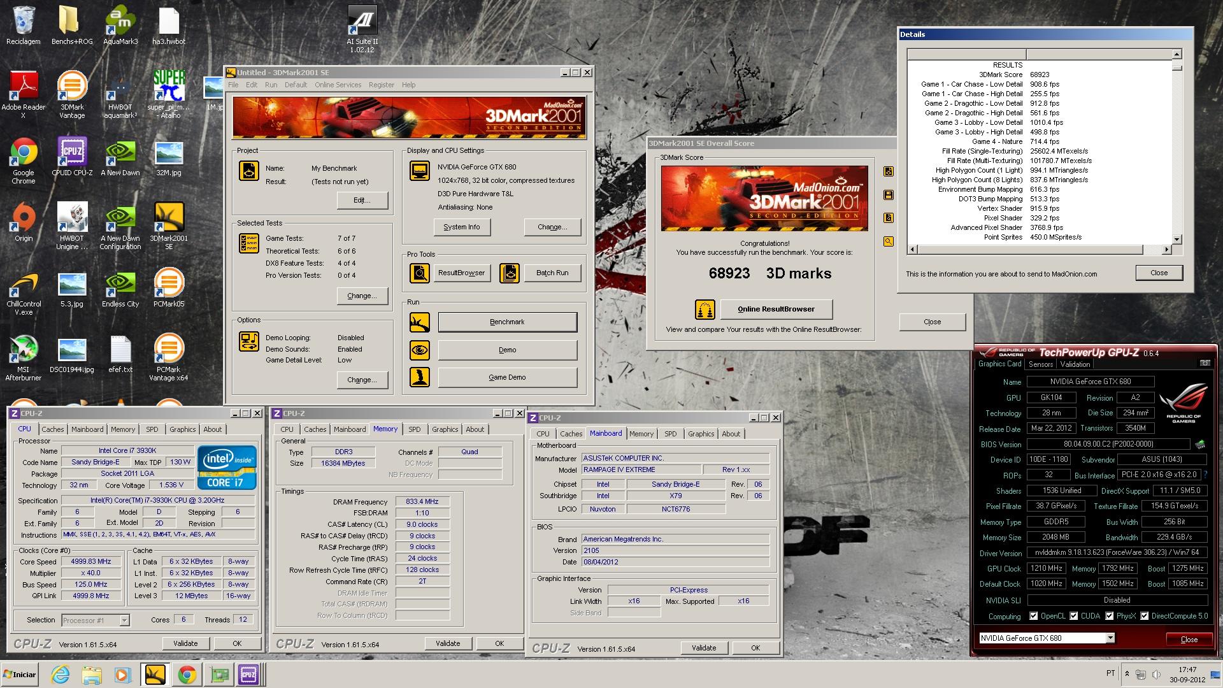Toggle the CUDA checkbox in GPU-Z

1074,616
